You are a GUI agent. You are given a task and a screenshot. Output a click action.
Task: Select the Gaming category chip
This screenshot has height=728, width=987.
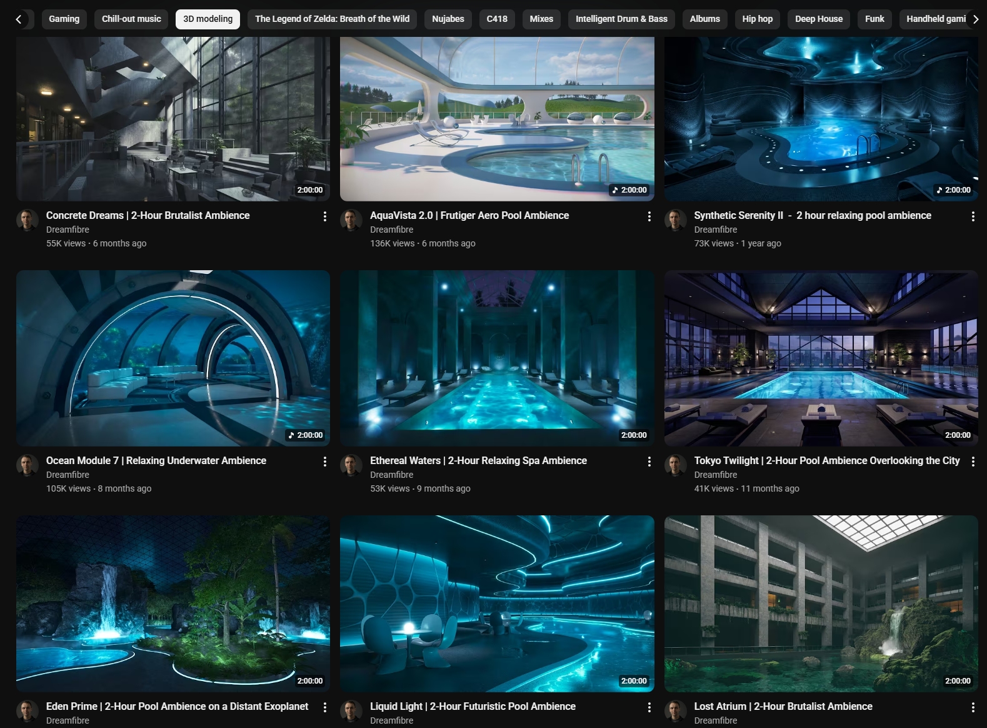pyautogui.click(x=64, y=19)
